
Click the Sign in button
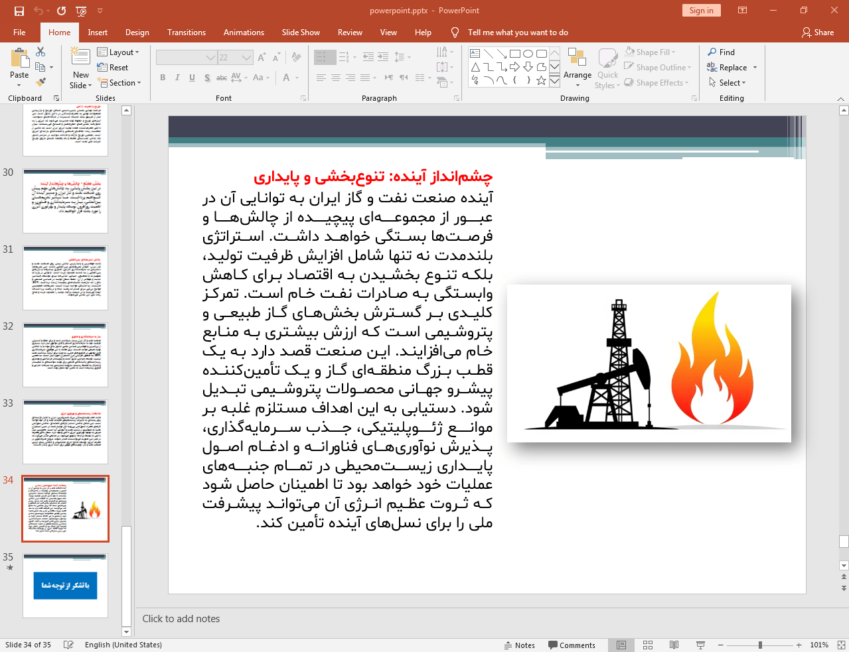click(x=701, y=11)
